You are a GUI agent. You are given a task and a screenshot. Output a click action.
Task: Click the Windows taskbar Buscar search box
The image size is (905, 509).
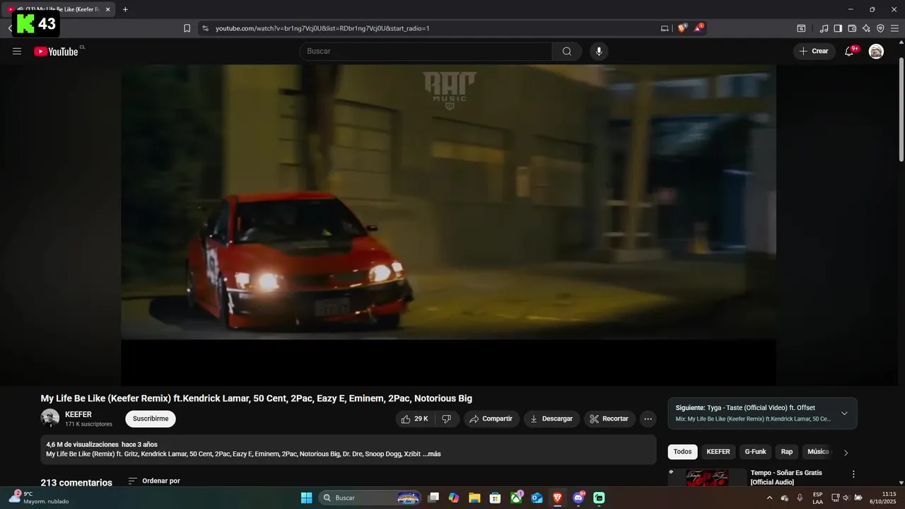[370, 498]
